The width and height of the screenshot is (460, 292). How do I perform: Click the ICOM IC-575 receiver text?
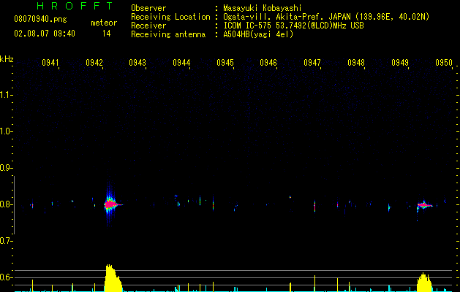point(293,26)
